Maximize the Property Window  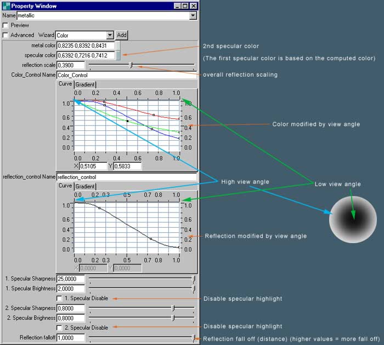tap(185, 6)
